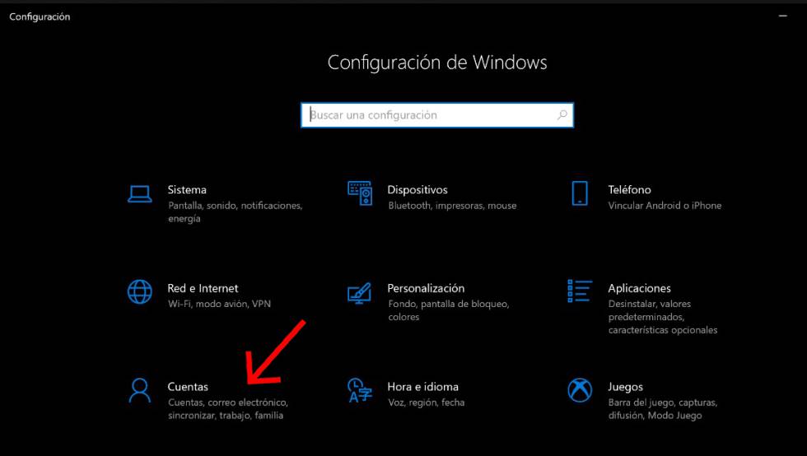Open the Cuentas heading
The image size is (807, 456).
[188, 387]
